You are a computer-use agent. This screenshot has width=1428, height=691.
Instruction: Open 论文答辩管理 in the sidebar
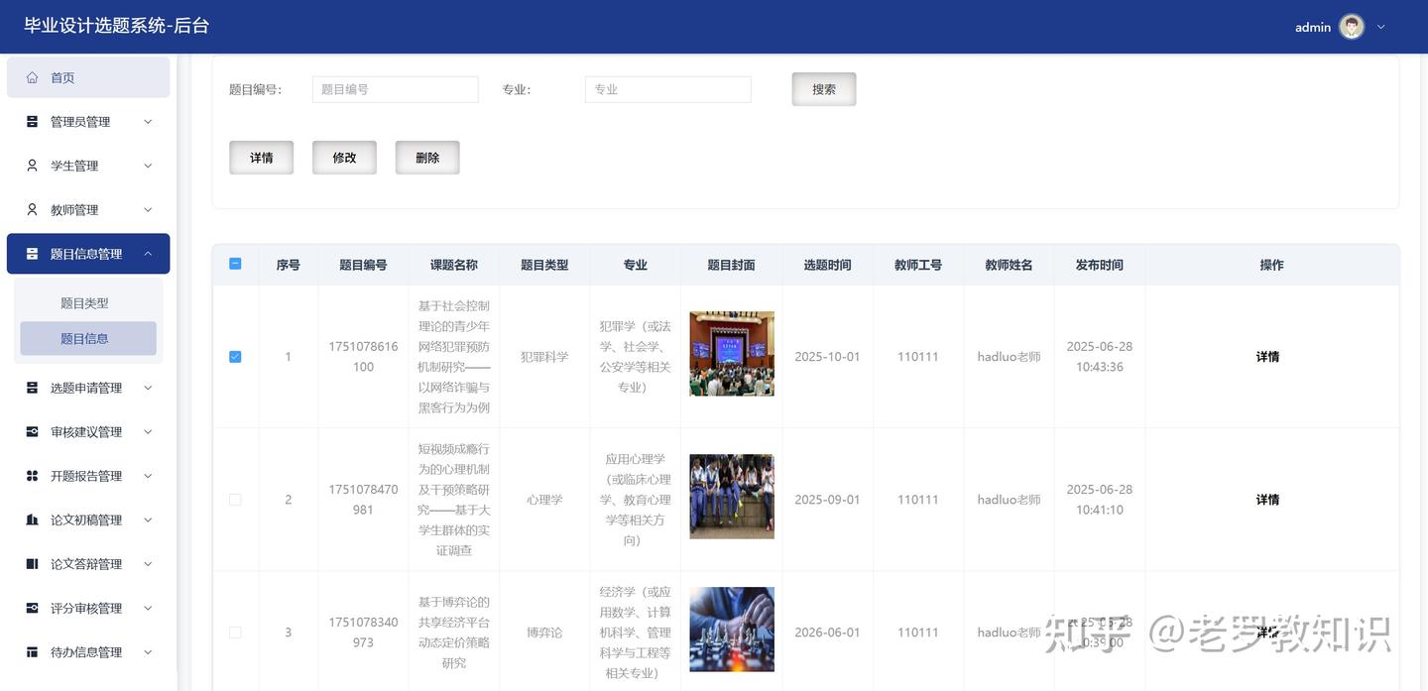pos(88,564)
